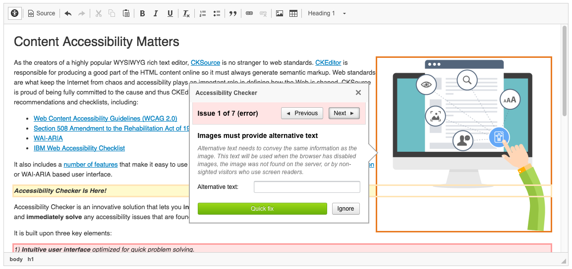Go to Next issue

[344, 113]
